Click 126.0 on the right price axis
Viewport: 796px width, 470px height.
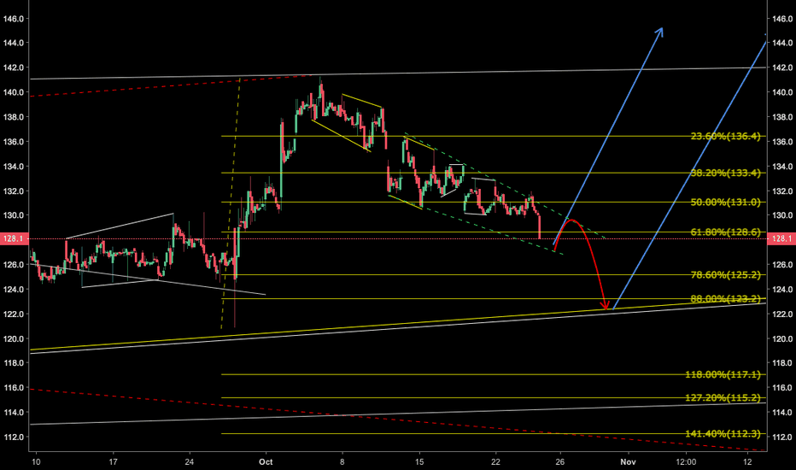tap(782, 265)
